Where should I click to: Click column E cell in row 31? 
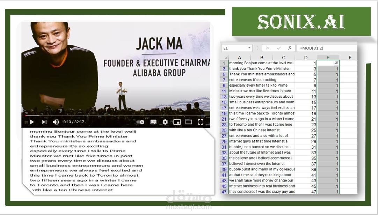click(328, 147)
